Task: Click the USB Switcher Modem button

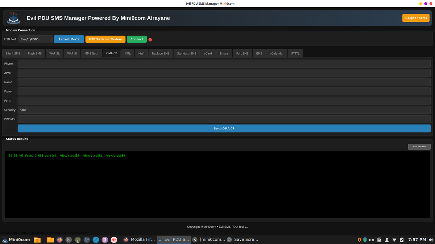Action: 105,39
